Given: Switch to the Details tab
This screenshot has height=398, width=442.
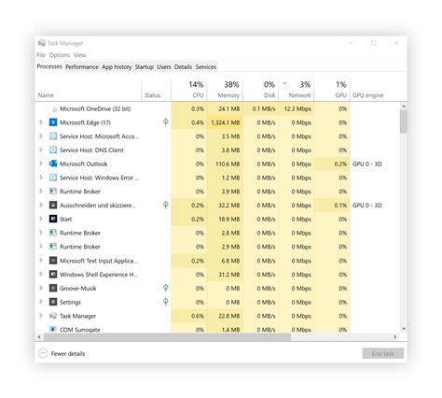Looking at the screenshot, I should (x=183, y=67).
